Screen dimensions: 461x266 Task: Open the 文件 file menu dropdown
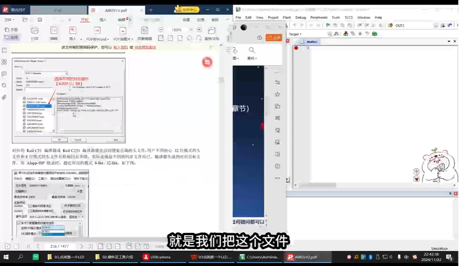pyautogui.click(x=10, y=20)
